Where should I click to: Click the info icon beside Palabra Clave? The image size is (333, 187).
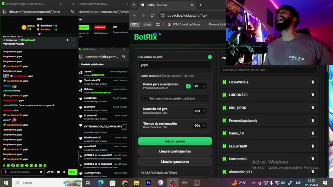(x=210, y=57)
